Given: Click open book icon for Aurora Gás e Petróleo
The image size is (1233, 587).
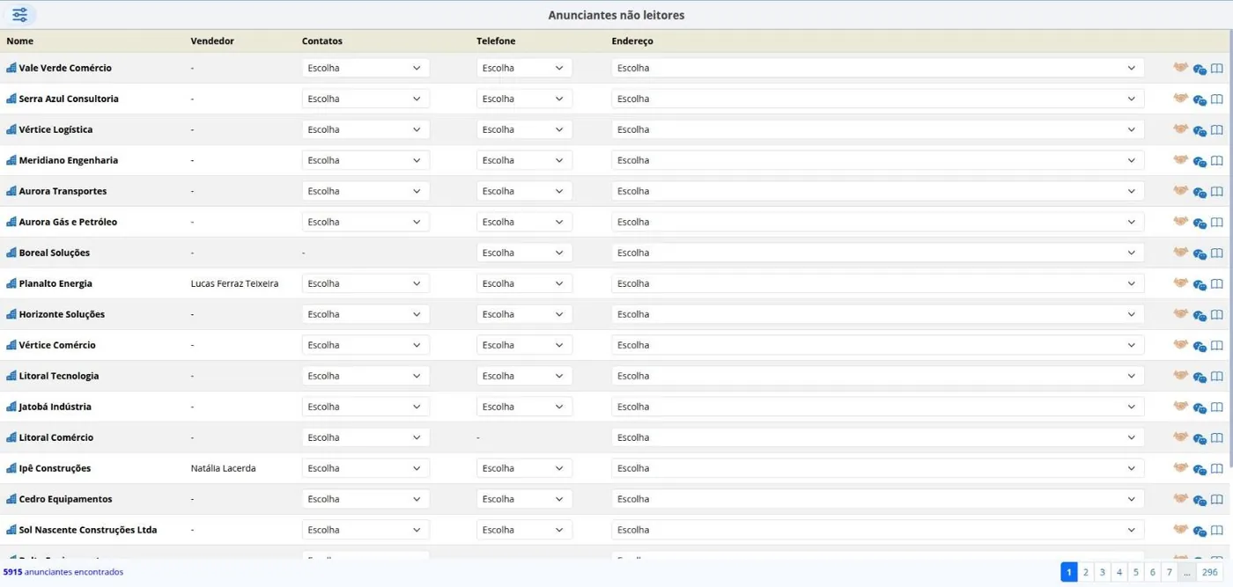Looking at the screenshot, I should 1217,223.
